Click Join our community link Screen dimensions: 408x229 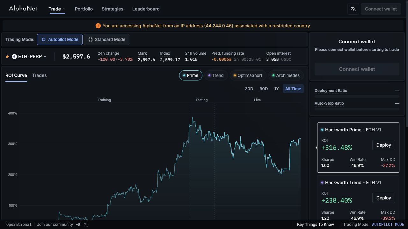click(x=55, y=225)
